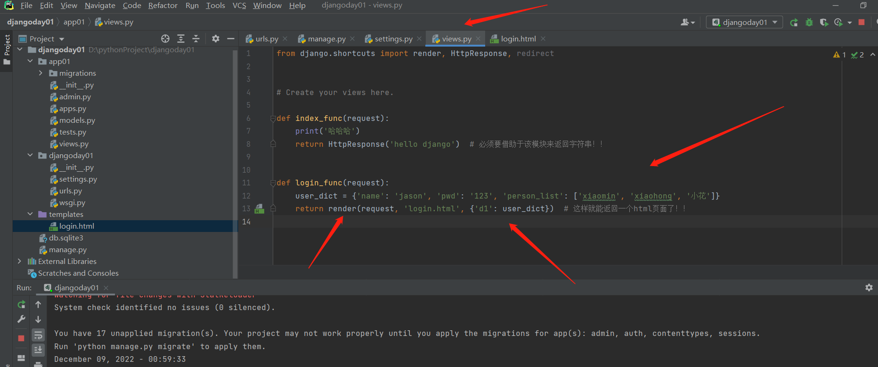Stop the running server from the top toolbar
The image size is (878, 367).
tap(862, 22)
